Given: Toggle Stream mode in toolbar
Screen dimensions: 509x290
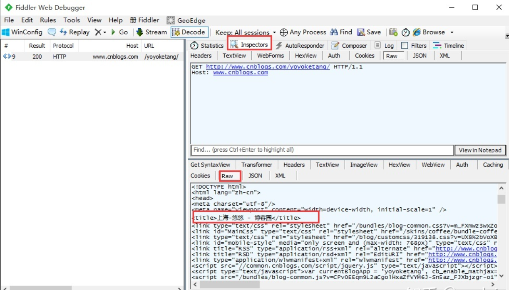Looking at the screenshot, I should tap(151, 32).
